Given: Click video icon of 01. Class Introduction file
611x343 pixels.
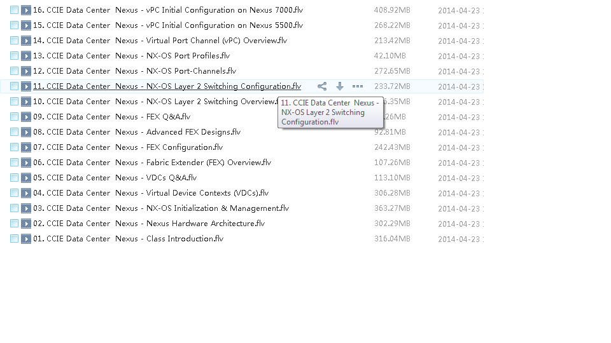Looking at the screenshot, I should [26, 239].
